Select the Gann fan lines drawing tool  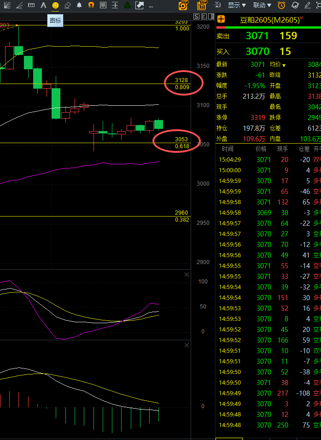coord(7,5)
